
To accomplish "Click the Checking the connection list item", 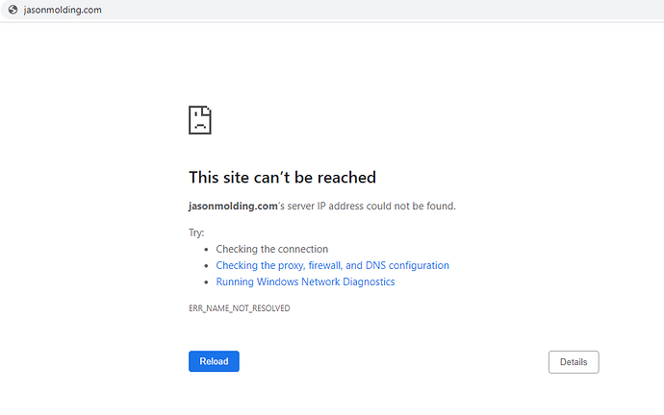I will pyautogui.click(x=271, y=249).
